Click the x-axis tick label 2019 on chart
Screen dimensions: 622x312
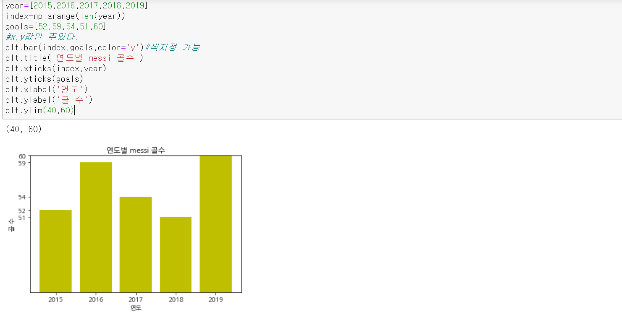click(x=215, y=299)
